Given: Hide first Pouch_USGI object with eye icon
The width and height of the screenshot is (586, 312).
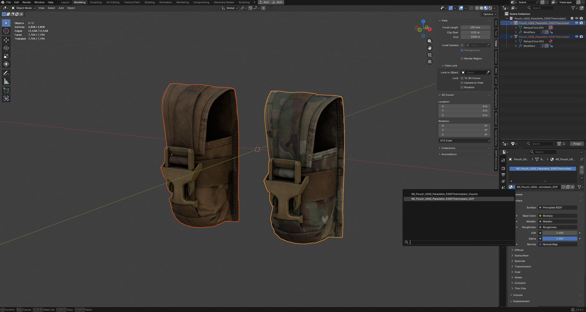Looking at the screenshot, I should [x=577, y=23].
